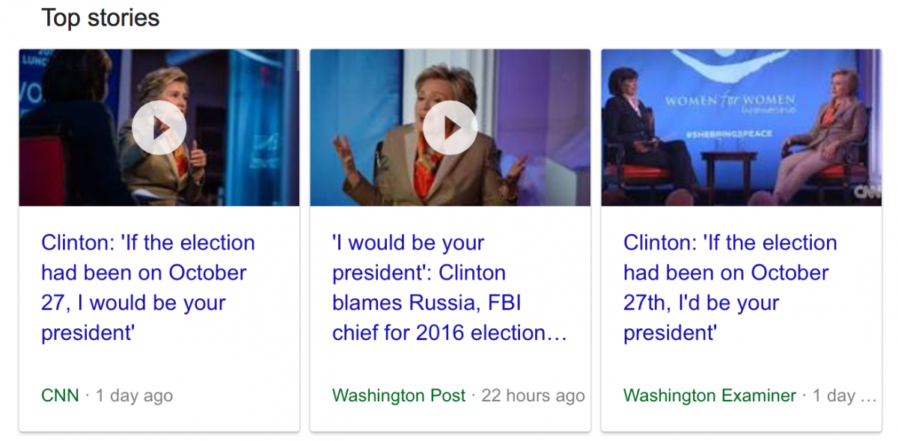Open the 'October 27th, I'd be' headline
The image size is (898, 441).
click(x=730, y=288)
